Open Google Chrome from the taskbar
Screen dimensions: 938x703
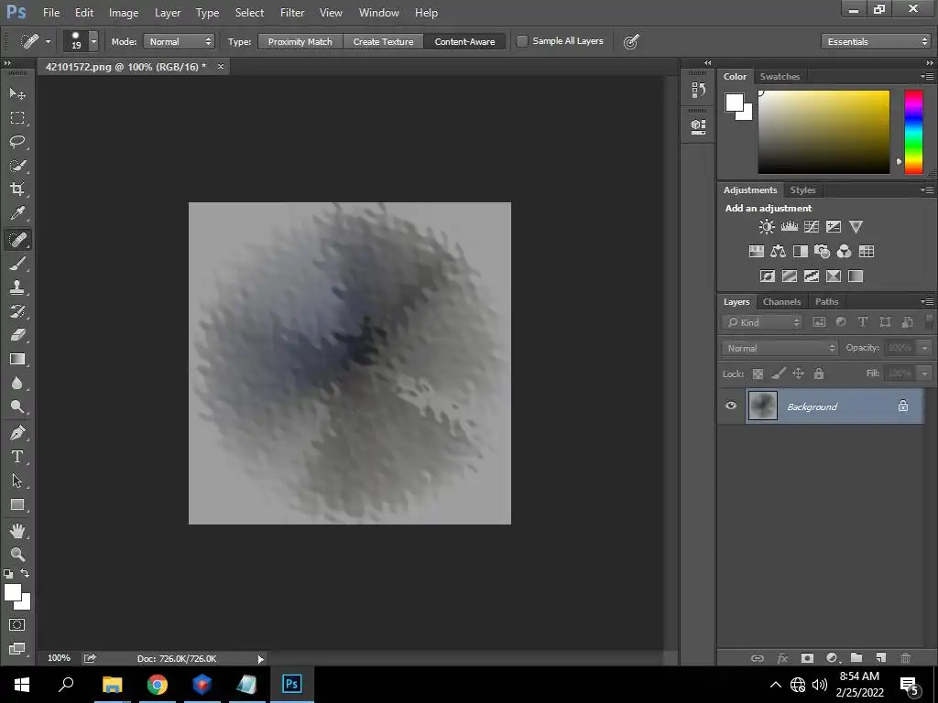(x=158, y=685)
